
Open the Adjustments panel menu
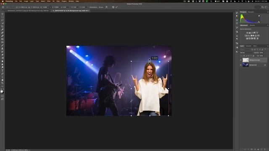point(267,25)
